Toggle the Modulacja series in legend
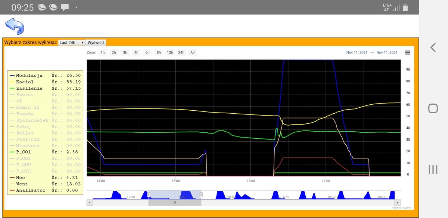This screenshot has width=448, height=218. [29, 76]
